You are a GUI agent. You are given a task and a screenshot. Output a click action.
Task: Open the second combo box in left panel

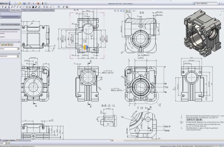(18, 56)
